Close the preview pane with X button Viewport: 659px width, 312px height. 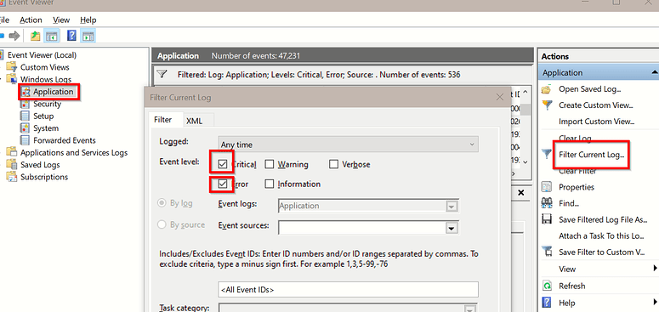pos(521,193)
